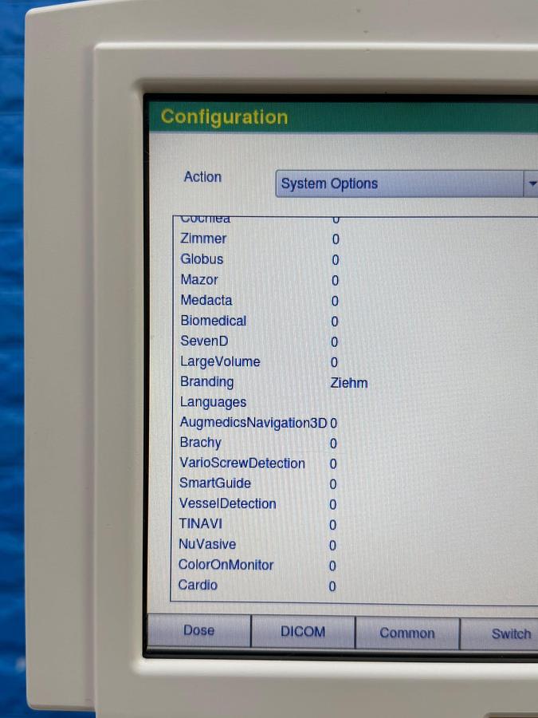
Task: Select the Cardio option row
Action: point(355,586)
